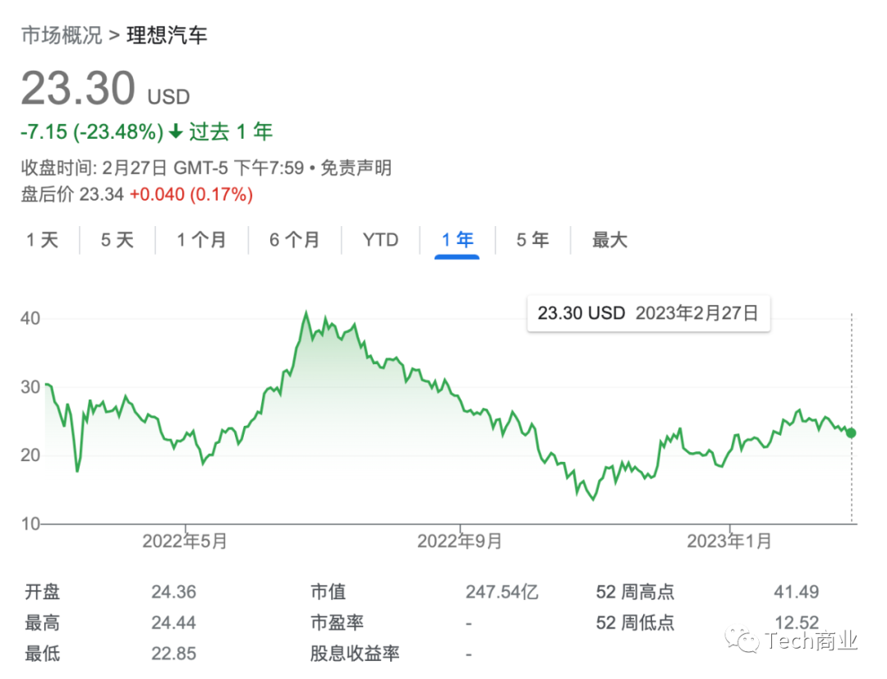Image resolution: width=887 pixels, height=679 pixels.
Task: Select the 1 天 time range tab
Action: pyautogui.click(x=43, y=239)
